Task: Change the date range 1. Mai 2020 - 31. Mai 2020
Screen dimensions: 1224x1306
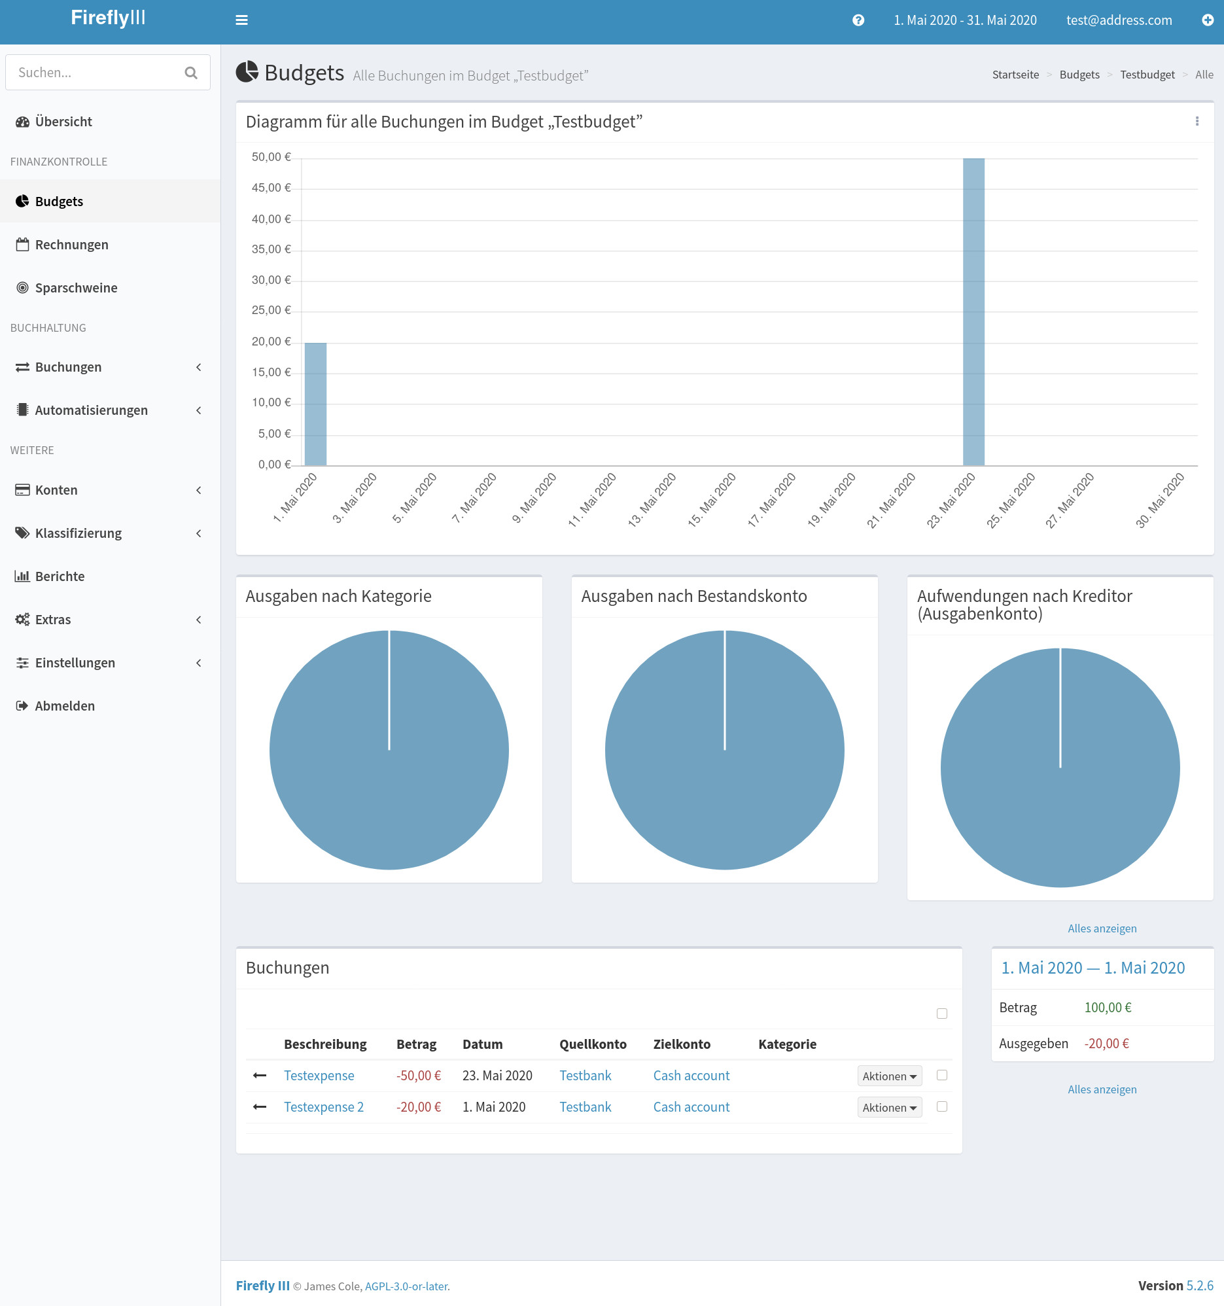Action: pyautogui.click(x=965, y=20)
